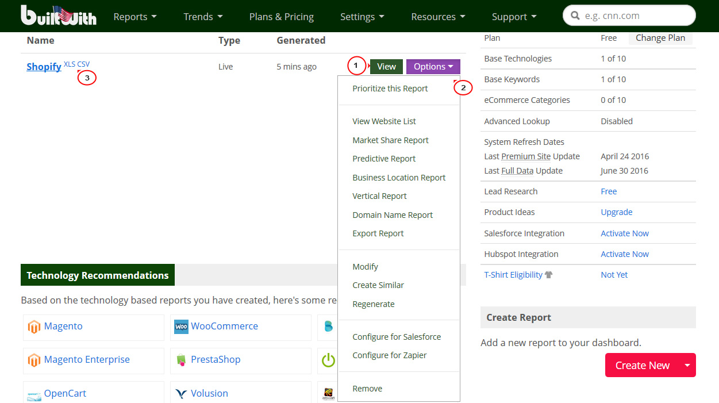Collapse the purple Options dropdown
This screenshot has height=403, width=719.
click(433, 67)
